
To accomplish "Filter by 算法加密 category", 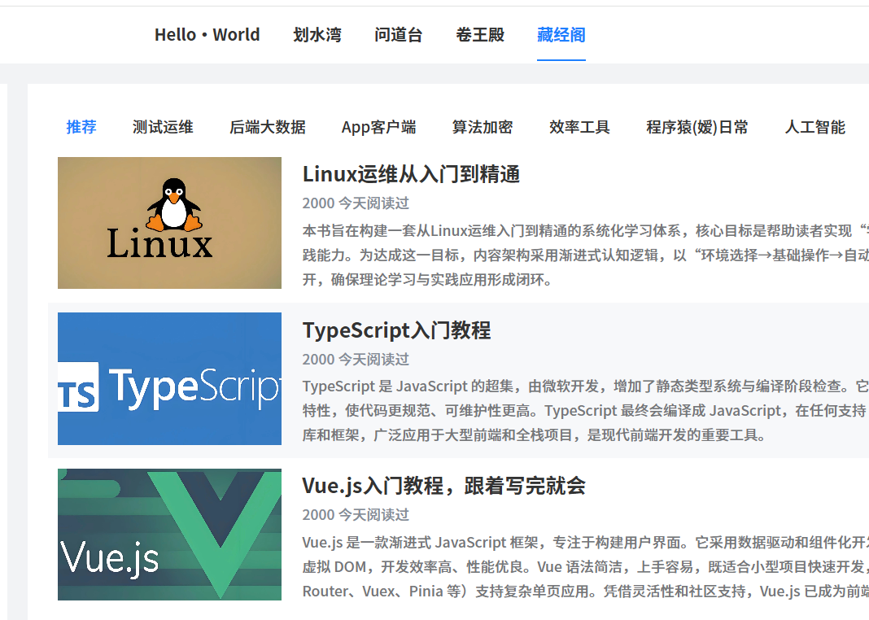I will (x=483, y=127).
